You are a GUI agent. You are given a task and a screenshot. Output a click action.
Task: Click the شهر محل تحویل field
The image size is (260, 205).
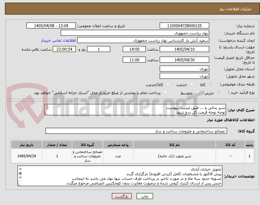tap(184, 76)
